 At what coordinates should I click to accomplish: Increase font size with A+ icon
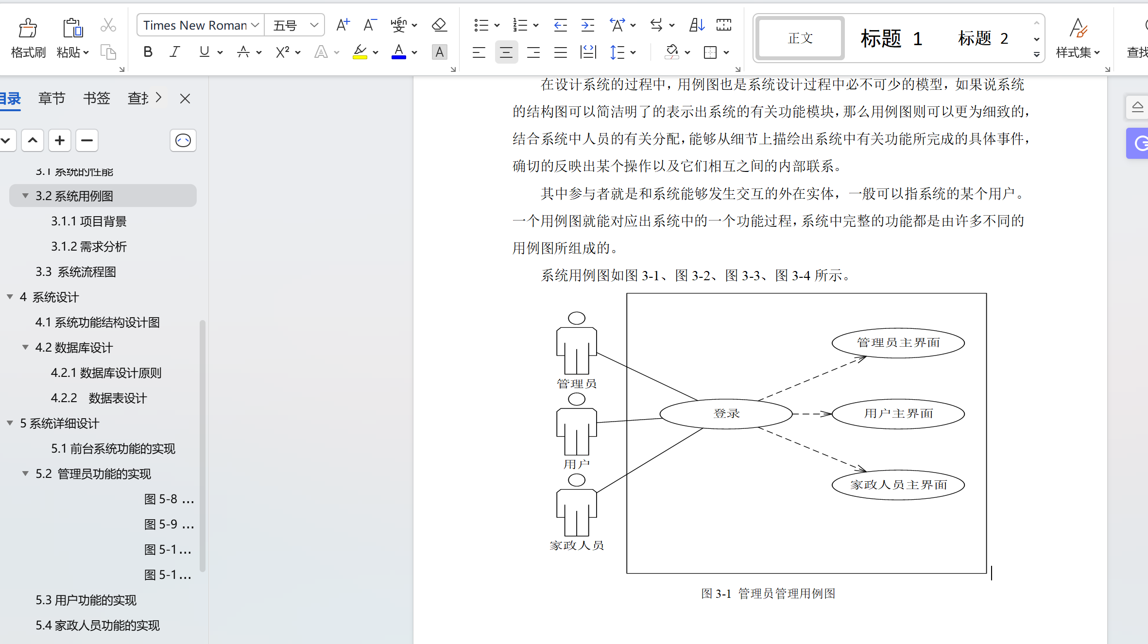pos(343,24)
